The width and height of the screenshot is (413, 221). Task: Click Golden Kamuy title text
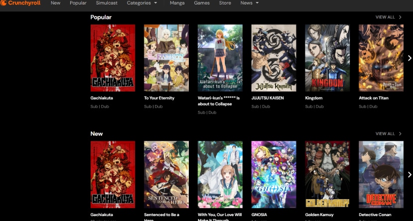tap(319, 215)
